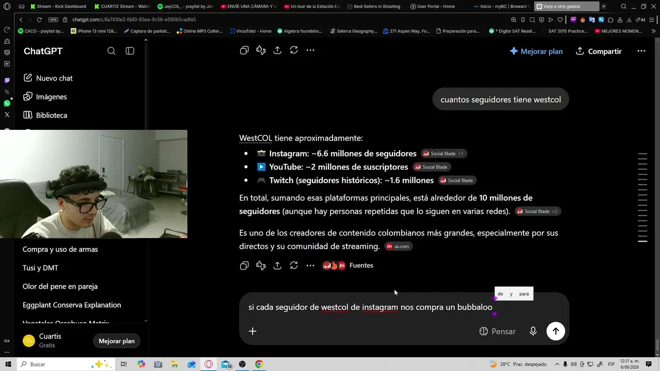This screenshot has width=660, height=371.
Task: Open a new browser tab
Action: 604,7
